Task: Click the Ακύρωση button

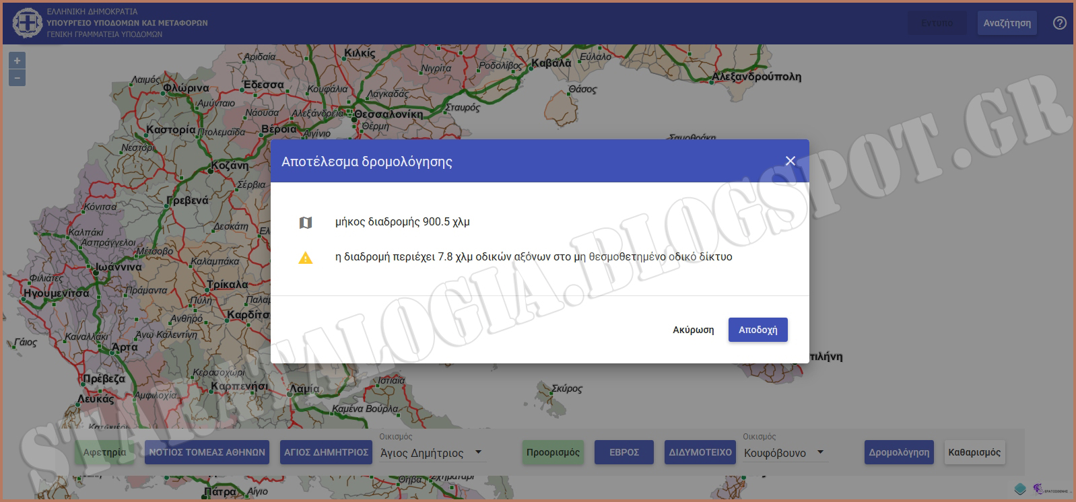Action: tap(693, 330)
